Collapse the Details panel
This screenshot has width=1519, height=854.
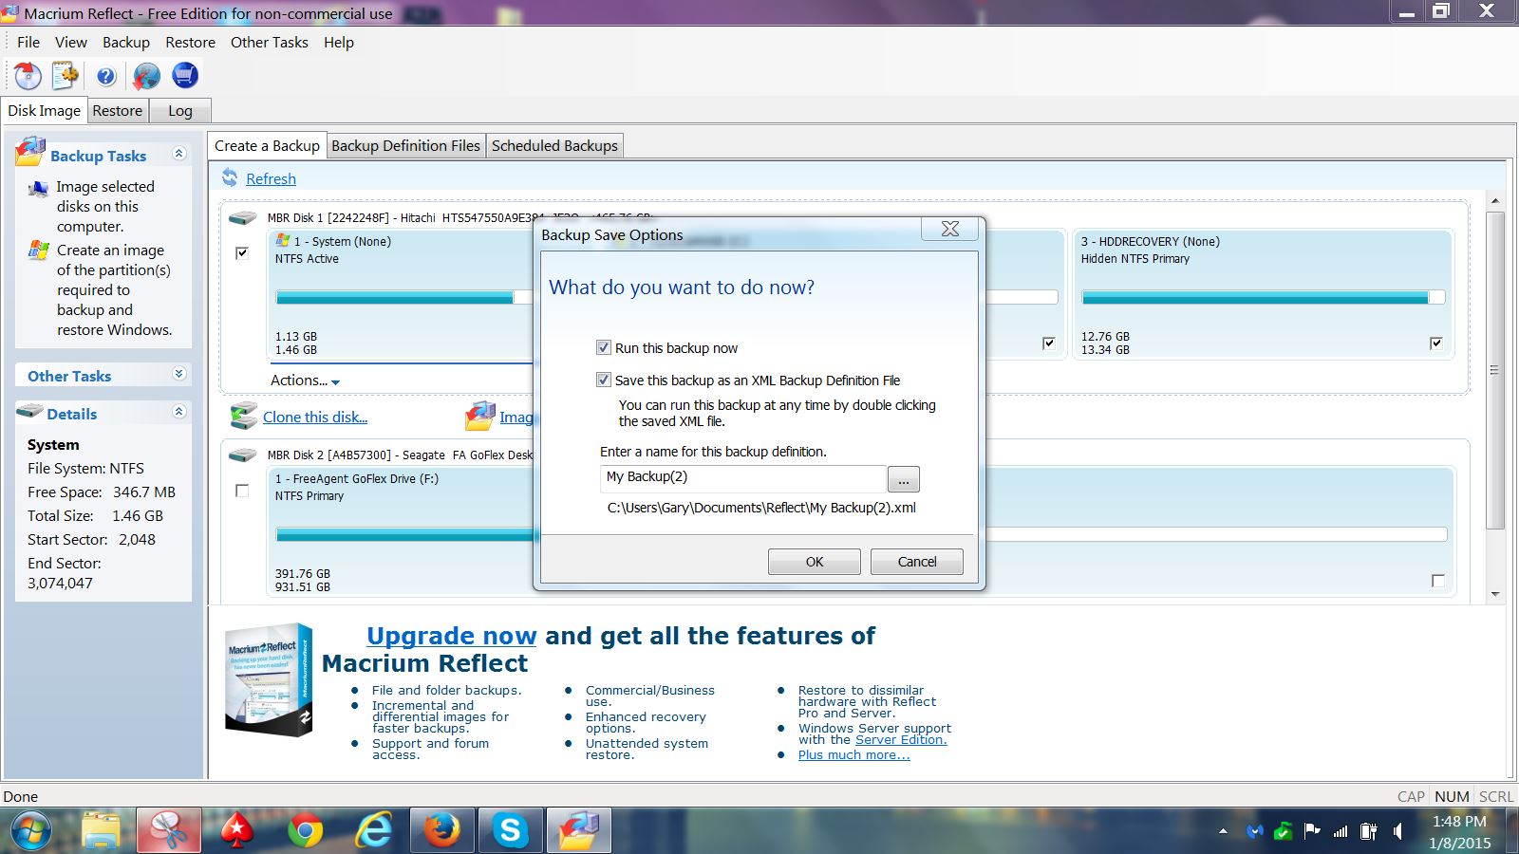(x=178, y=411)
